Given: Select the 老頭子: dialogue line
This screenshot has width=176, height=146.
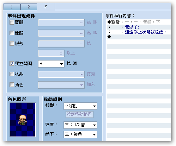Looking at the screenshot, I should [x=139, y=27].
